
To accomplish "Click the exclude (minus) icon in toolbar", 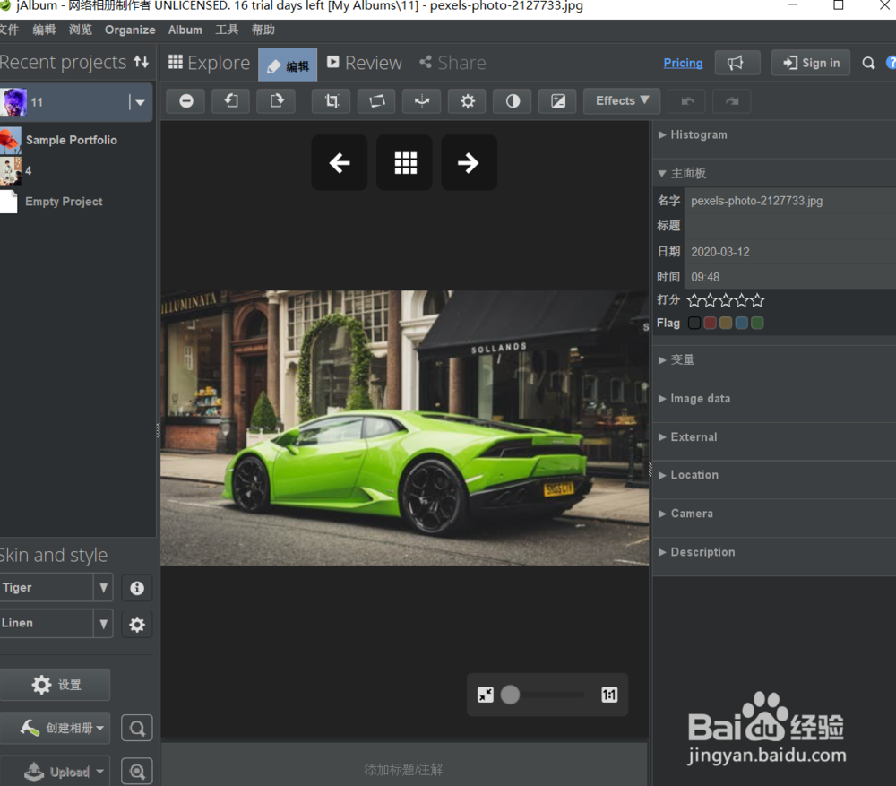I will (185, 101).
